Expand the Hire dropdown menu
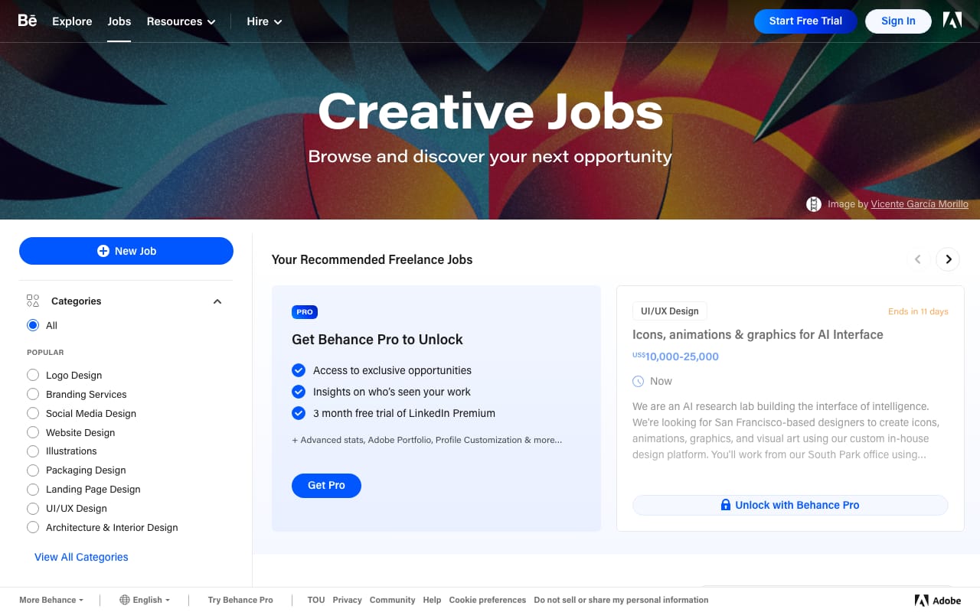The height and width of the screenshot is (612, 980). pyautogui.click(x=264, y=21)
